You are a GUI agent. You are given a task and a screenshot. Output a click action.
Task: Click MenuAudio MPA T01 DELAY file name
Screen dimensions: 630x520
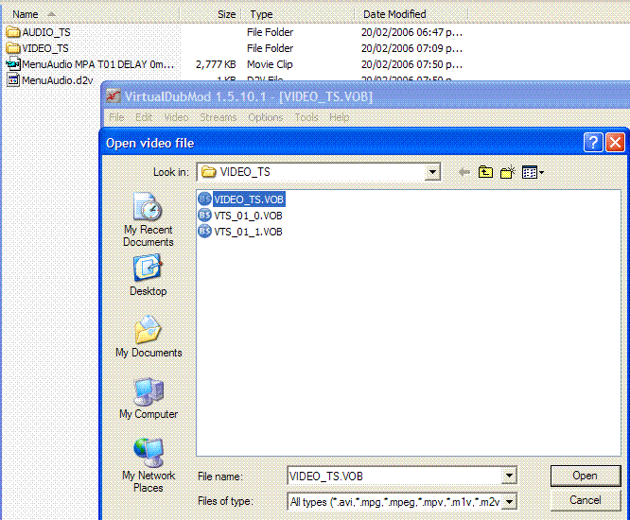pos(98,64)
